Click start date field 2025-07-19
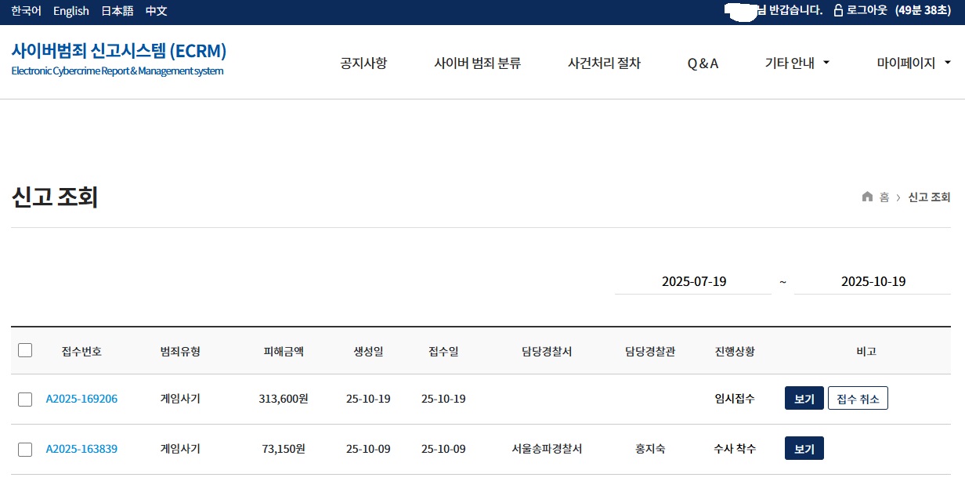 pyautogui.click(x=693, y=282)
